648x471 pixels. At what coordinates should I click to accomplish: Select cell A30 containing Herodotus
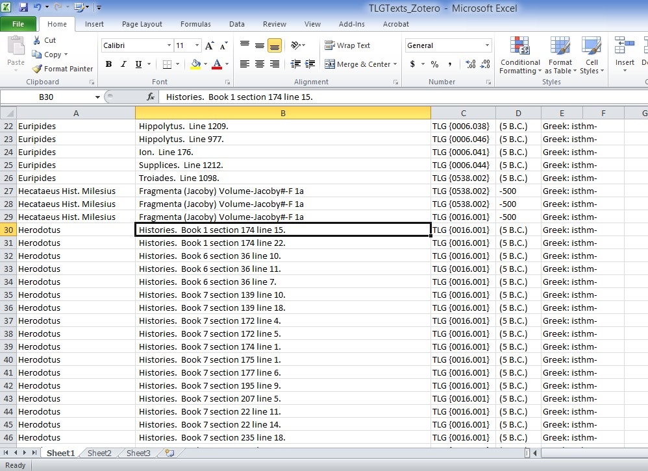click(76, 230)
